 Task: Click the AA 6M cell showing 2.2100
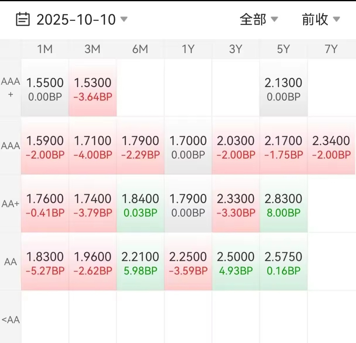pos(140,262)
